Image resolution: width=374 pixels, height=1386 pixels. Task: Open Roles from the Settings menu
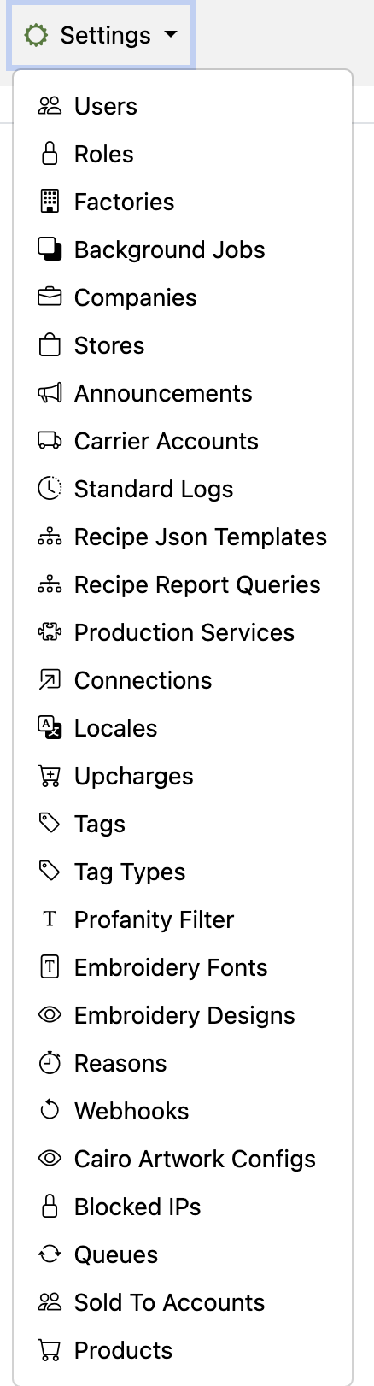coord(183,154)
